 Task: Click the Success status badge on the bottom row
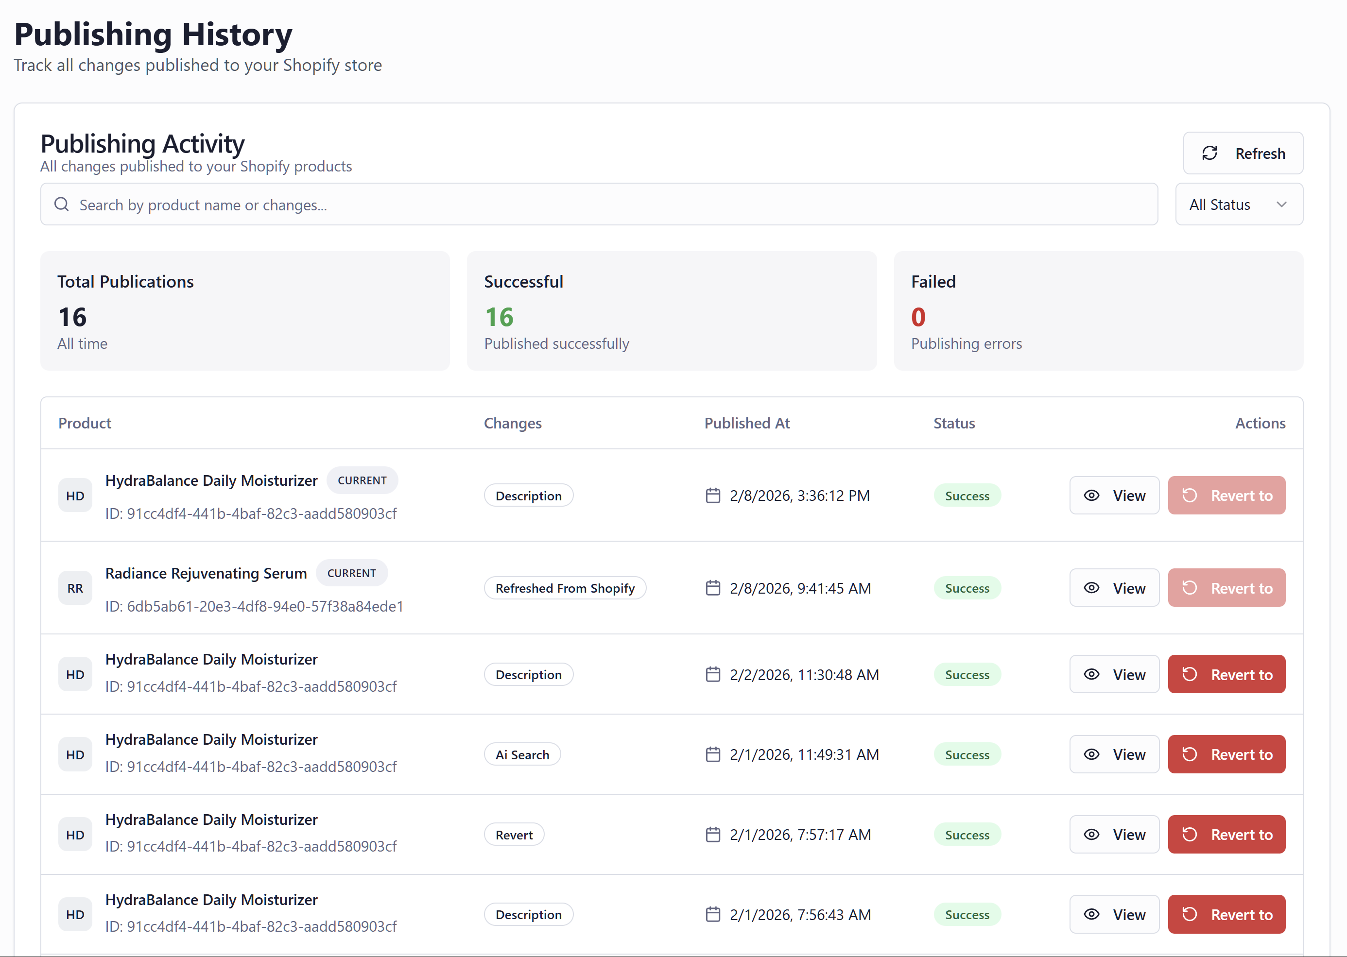967,914
